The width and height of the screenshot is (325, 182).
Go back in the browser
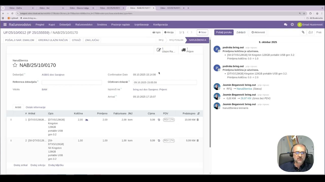[x=3, y=13]
